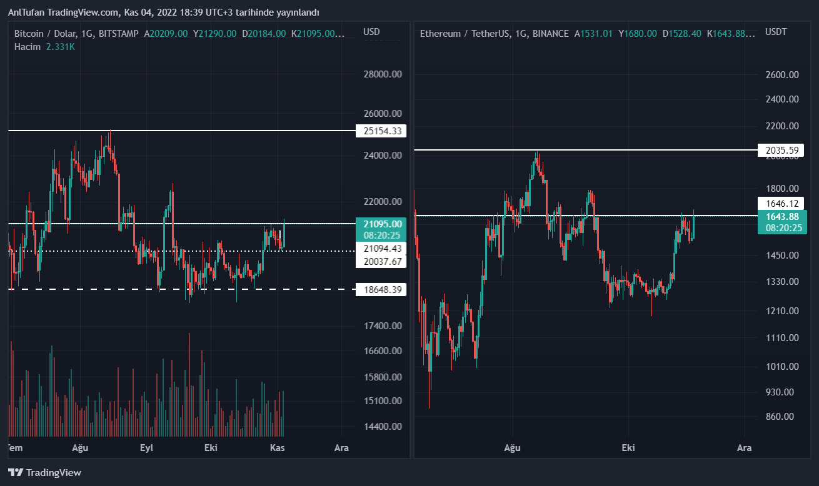Click the Eki month label on Ethereum time axis
The width and height of the screenshot is (819, 486).
click(x=628, y=448)
